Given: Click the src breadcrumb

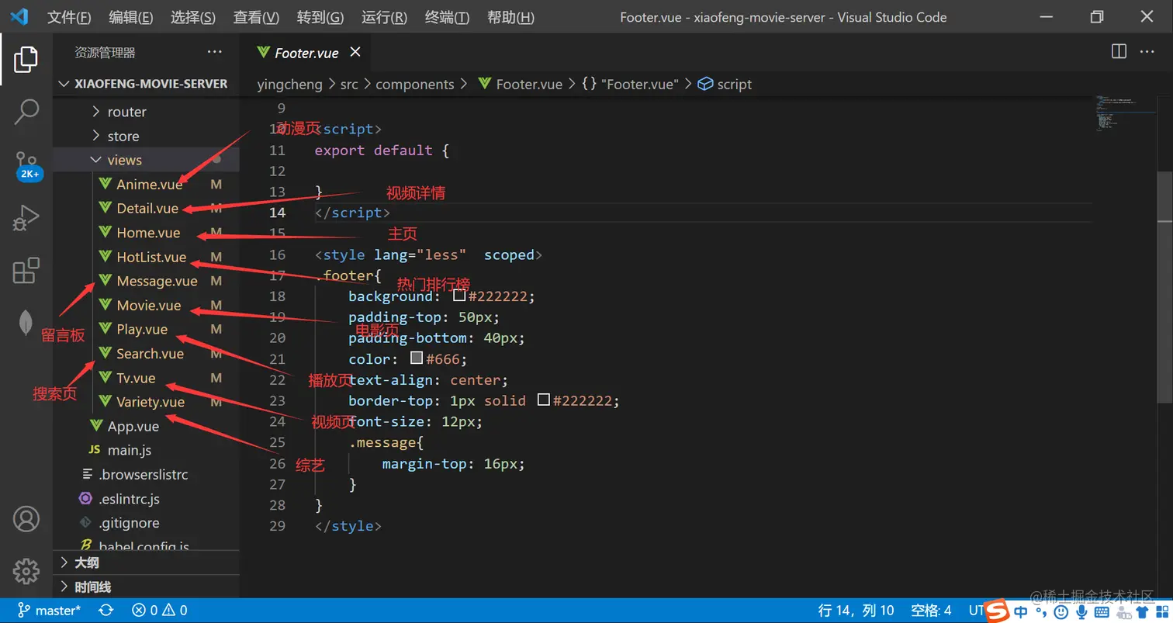Looking at the screenshot, I should coord(349,84).
